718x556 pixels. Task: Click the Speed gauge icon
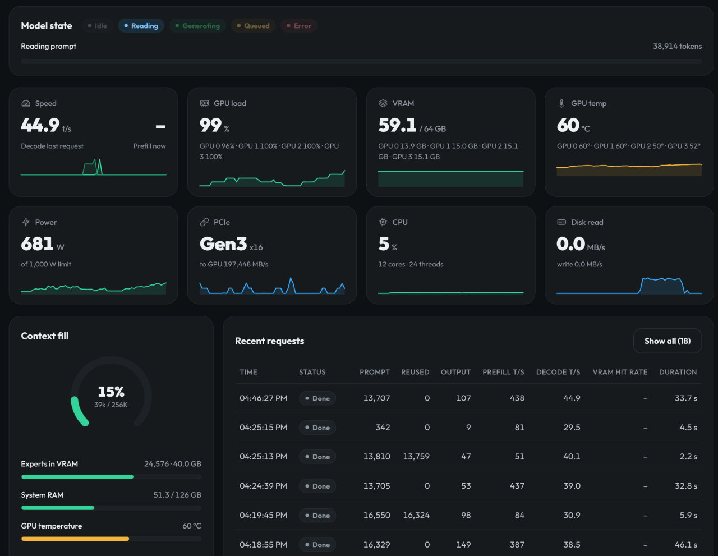point(25,103)
